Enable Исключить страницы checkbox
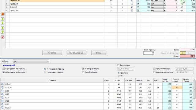Viewport: 196px width, 110px height. click(x=154, y=72)
